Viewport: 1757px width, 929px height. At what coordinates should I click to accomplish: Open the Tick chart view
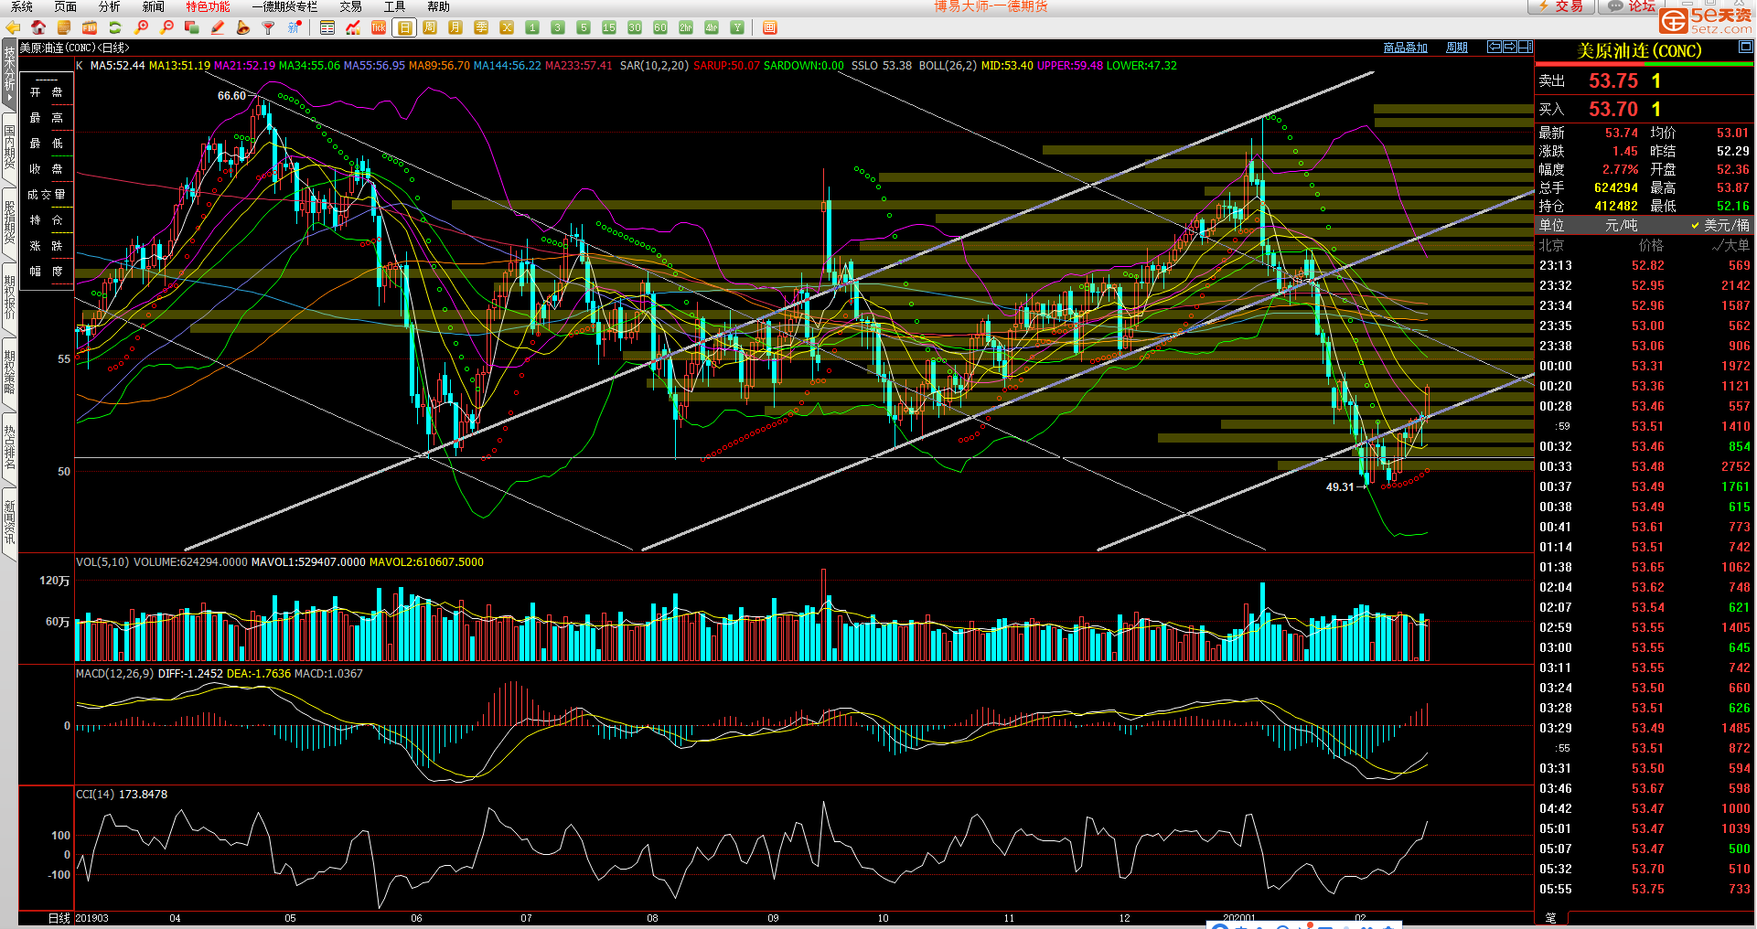click(379, 27)
